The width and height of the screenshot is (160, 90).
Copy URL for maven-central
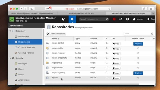116,44
